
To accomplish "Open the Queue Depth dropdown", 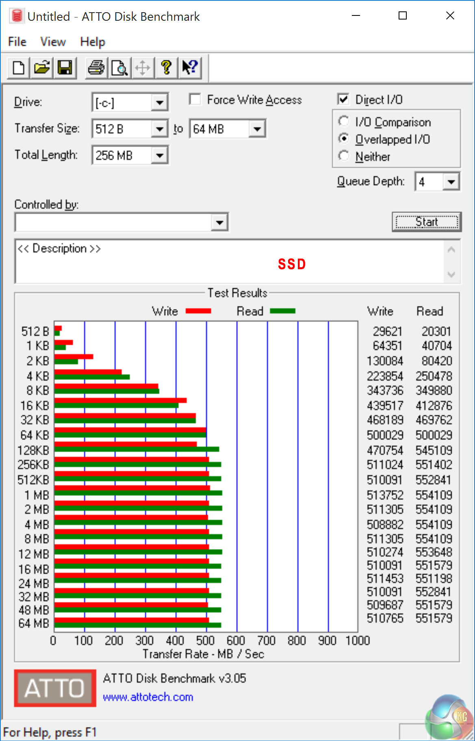I will coord(451,182).
